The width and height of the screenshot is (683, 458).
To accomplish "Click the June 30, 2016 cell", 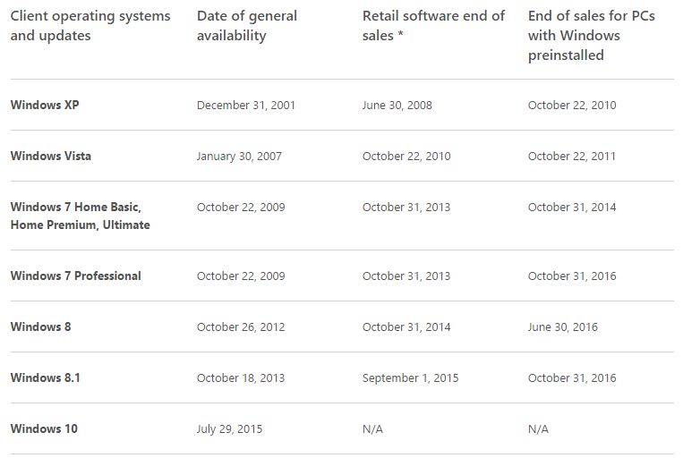I will [562, 327].
